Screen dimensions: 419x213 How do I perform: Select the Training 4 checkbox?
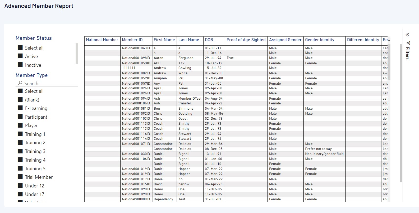tap(20, 160)
